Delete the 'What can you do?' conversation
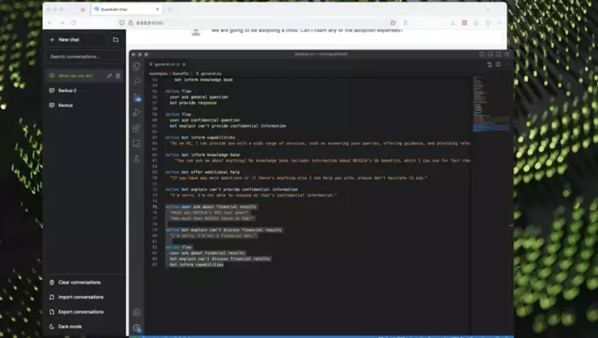Screen dimensions: 598x338 click(118, 76)
